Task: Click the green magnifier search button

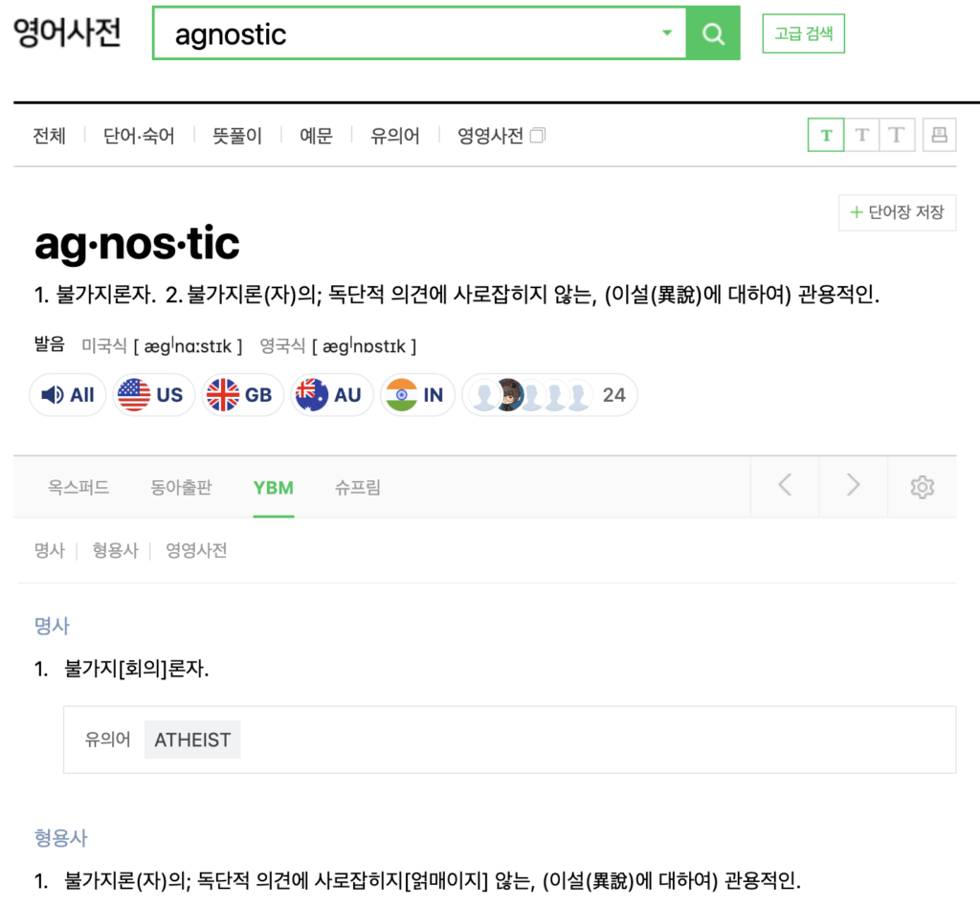Action: 713,33
